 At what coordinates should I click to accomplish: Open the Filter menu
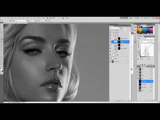(x=23, y=18)
